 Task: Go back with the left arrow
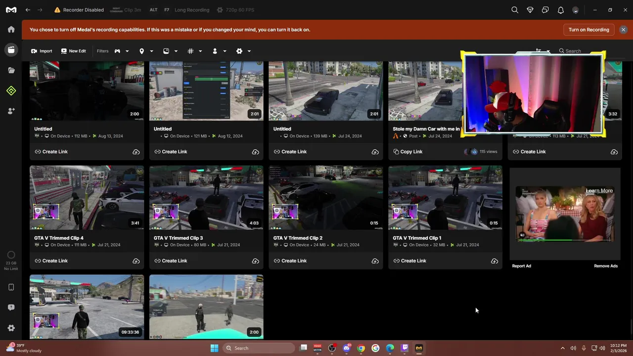(28, 10)
